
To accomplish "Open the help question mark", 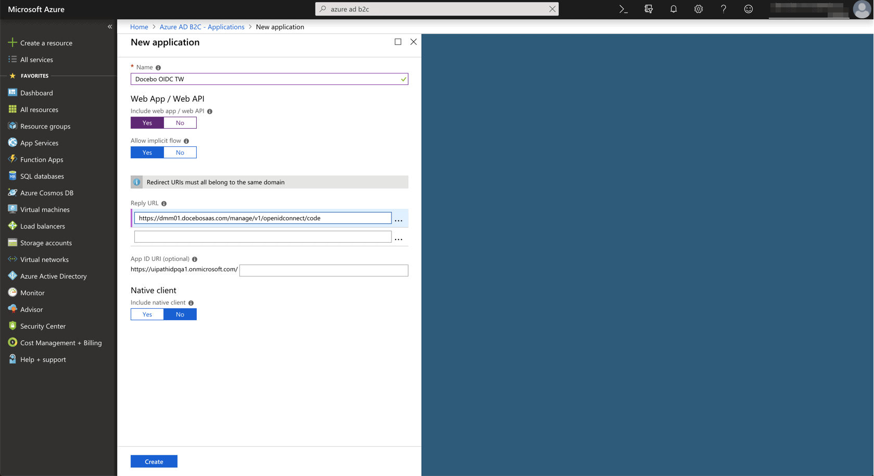I will click(x=724, y=9).
